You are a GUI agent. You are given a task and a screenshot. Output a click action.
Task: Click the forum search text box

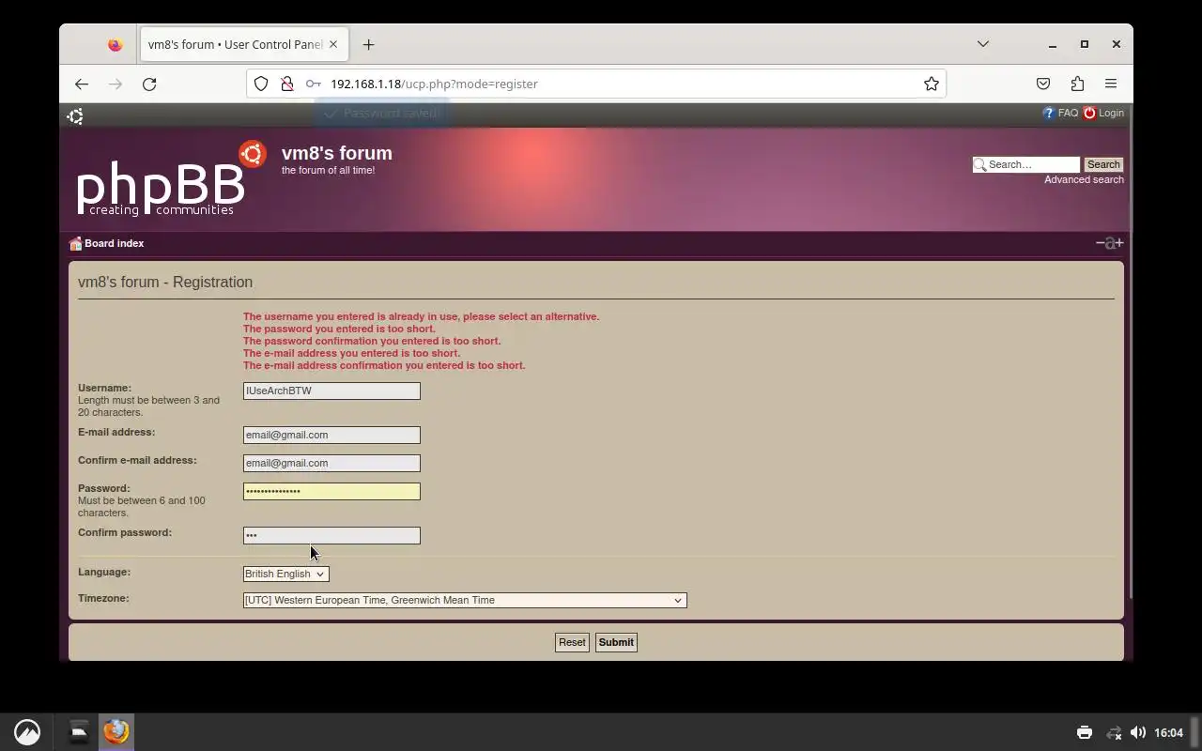[x=1026, y=164]
